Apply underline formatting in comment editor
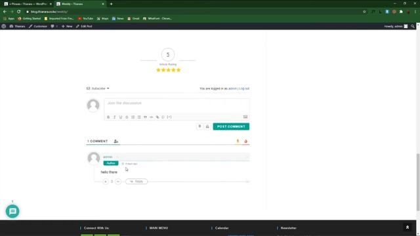Image resolution: width=420 pixels, height=236 pixels. click(x=121, y=117)
